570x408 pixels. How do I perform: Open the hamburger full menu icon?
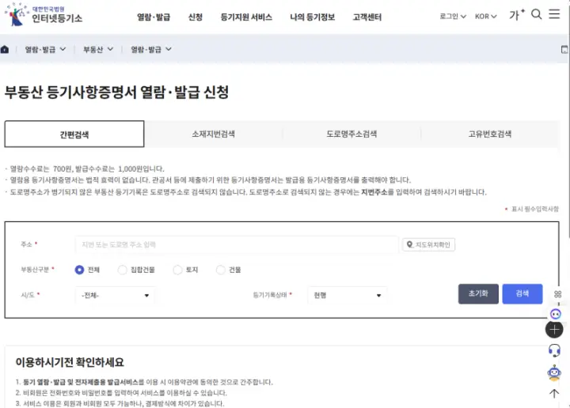554,14
